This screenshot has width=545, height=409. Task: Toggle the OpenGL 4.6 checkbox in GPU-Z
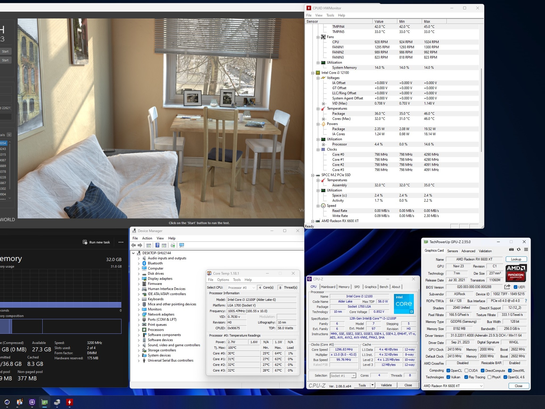[505, 377]
